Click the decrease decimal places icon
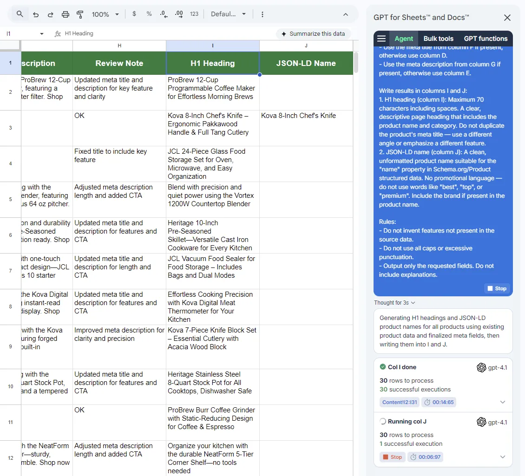The height and width of the screenshot is (476, 525). point(163,14)
